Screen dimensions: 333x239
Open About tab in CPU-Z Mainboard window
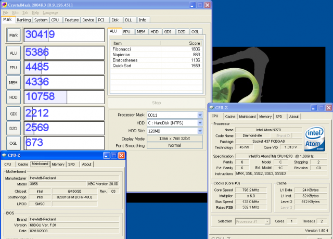[x=87, y=165]
